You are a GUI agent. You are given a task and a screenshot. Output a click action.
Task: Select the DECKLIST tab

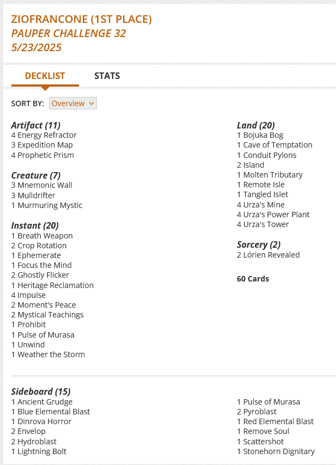tap(45, 76)
